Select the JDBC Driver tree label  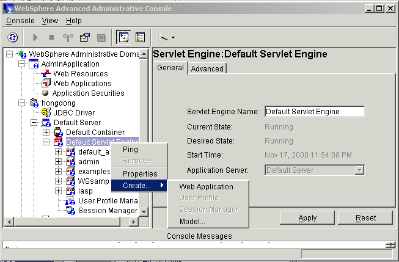pos(74,113)
